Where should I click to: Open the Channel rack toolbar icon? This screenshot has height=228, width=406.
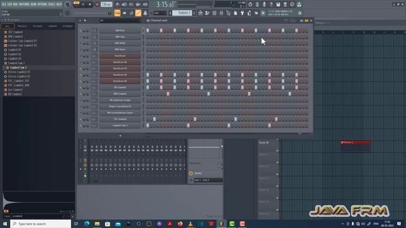214,13
